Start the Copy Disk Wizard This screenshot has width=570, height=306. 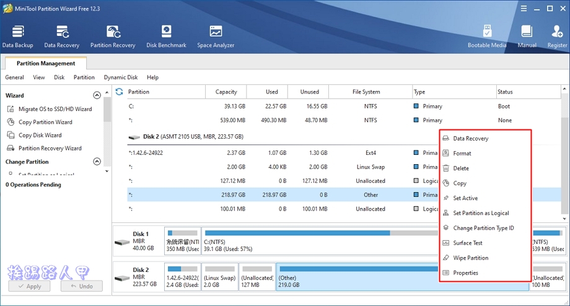[x=35, y=135]
